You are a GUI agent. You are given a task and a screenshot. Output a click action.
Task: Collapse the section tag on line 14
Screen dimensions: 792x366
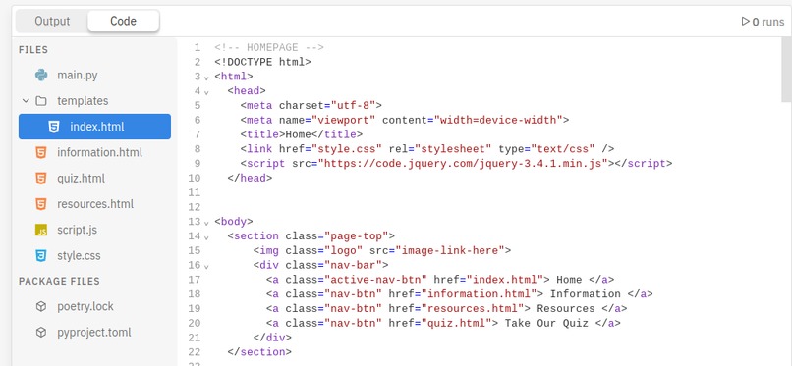point(206,237)
